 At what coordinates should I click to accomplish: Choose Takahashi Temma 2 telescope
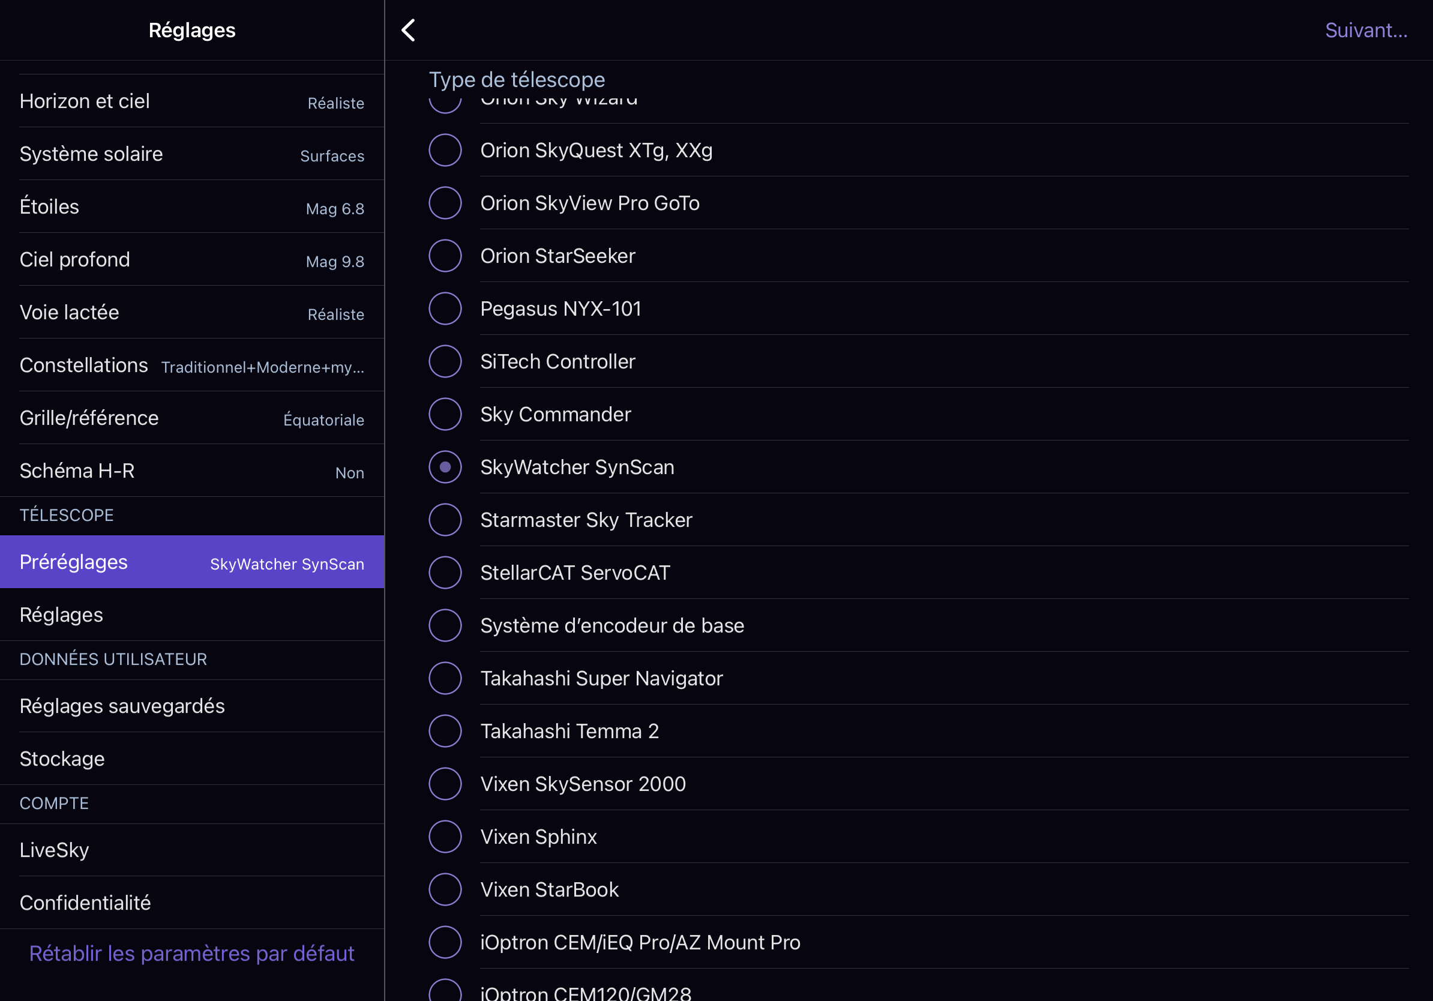445,731
